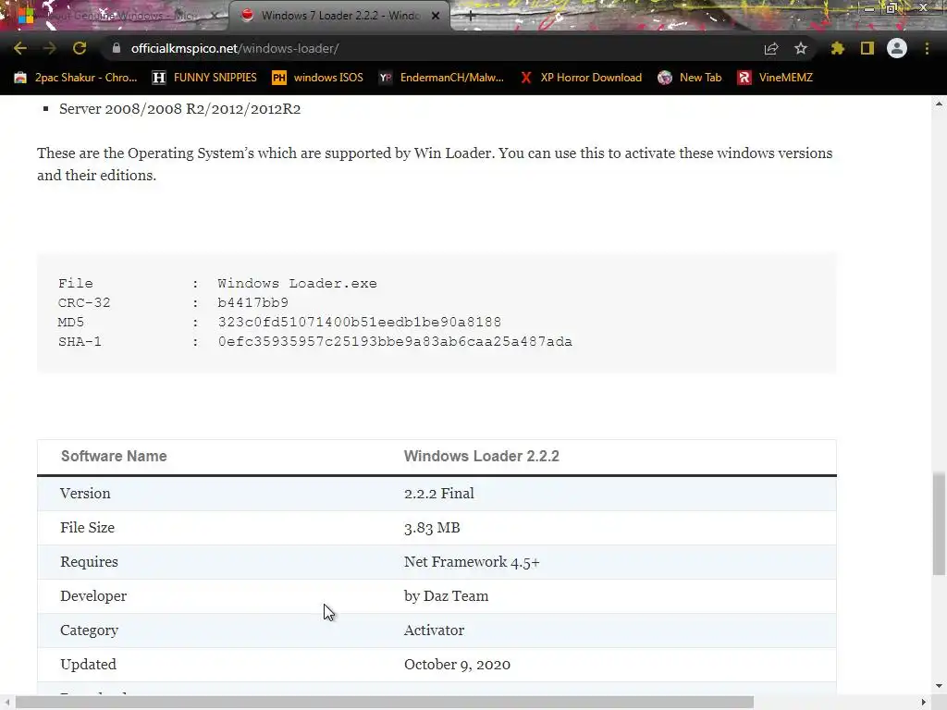Click the scroll left arrow
Image resolution: width=947 pixels, height=710 pixels.
click(x=6, y=703)
